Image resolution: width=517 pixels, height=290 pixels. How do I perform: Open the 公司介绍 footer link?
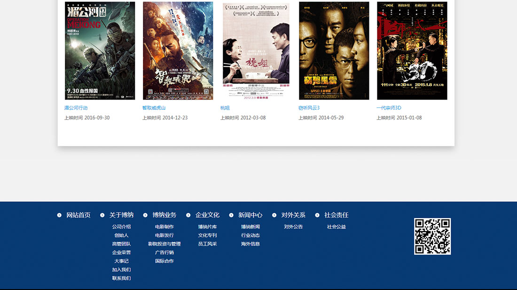coord(121,227)
